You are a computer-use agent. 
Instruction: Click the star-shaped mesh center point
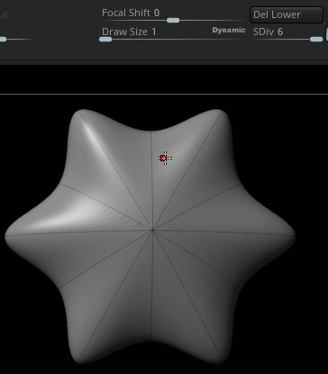click(x=152, y=230)
